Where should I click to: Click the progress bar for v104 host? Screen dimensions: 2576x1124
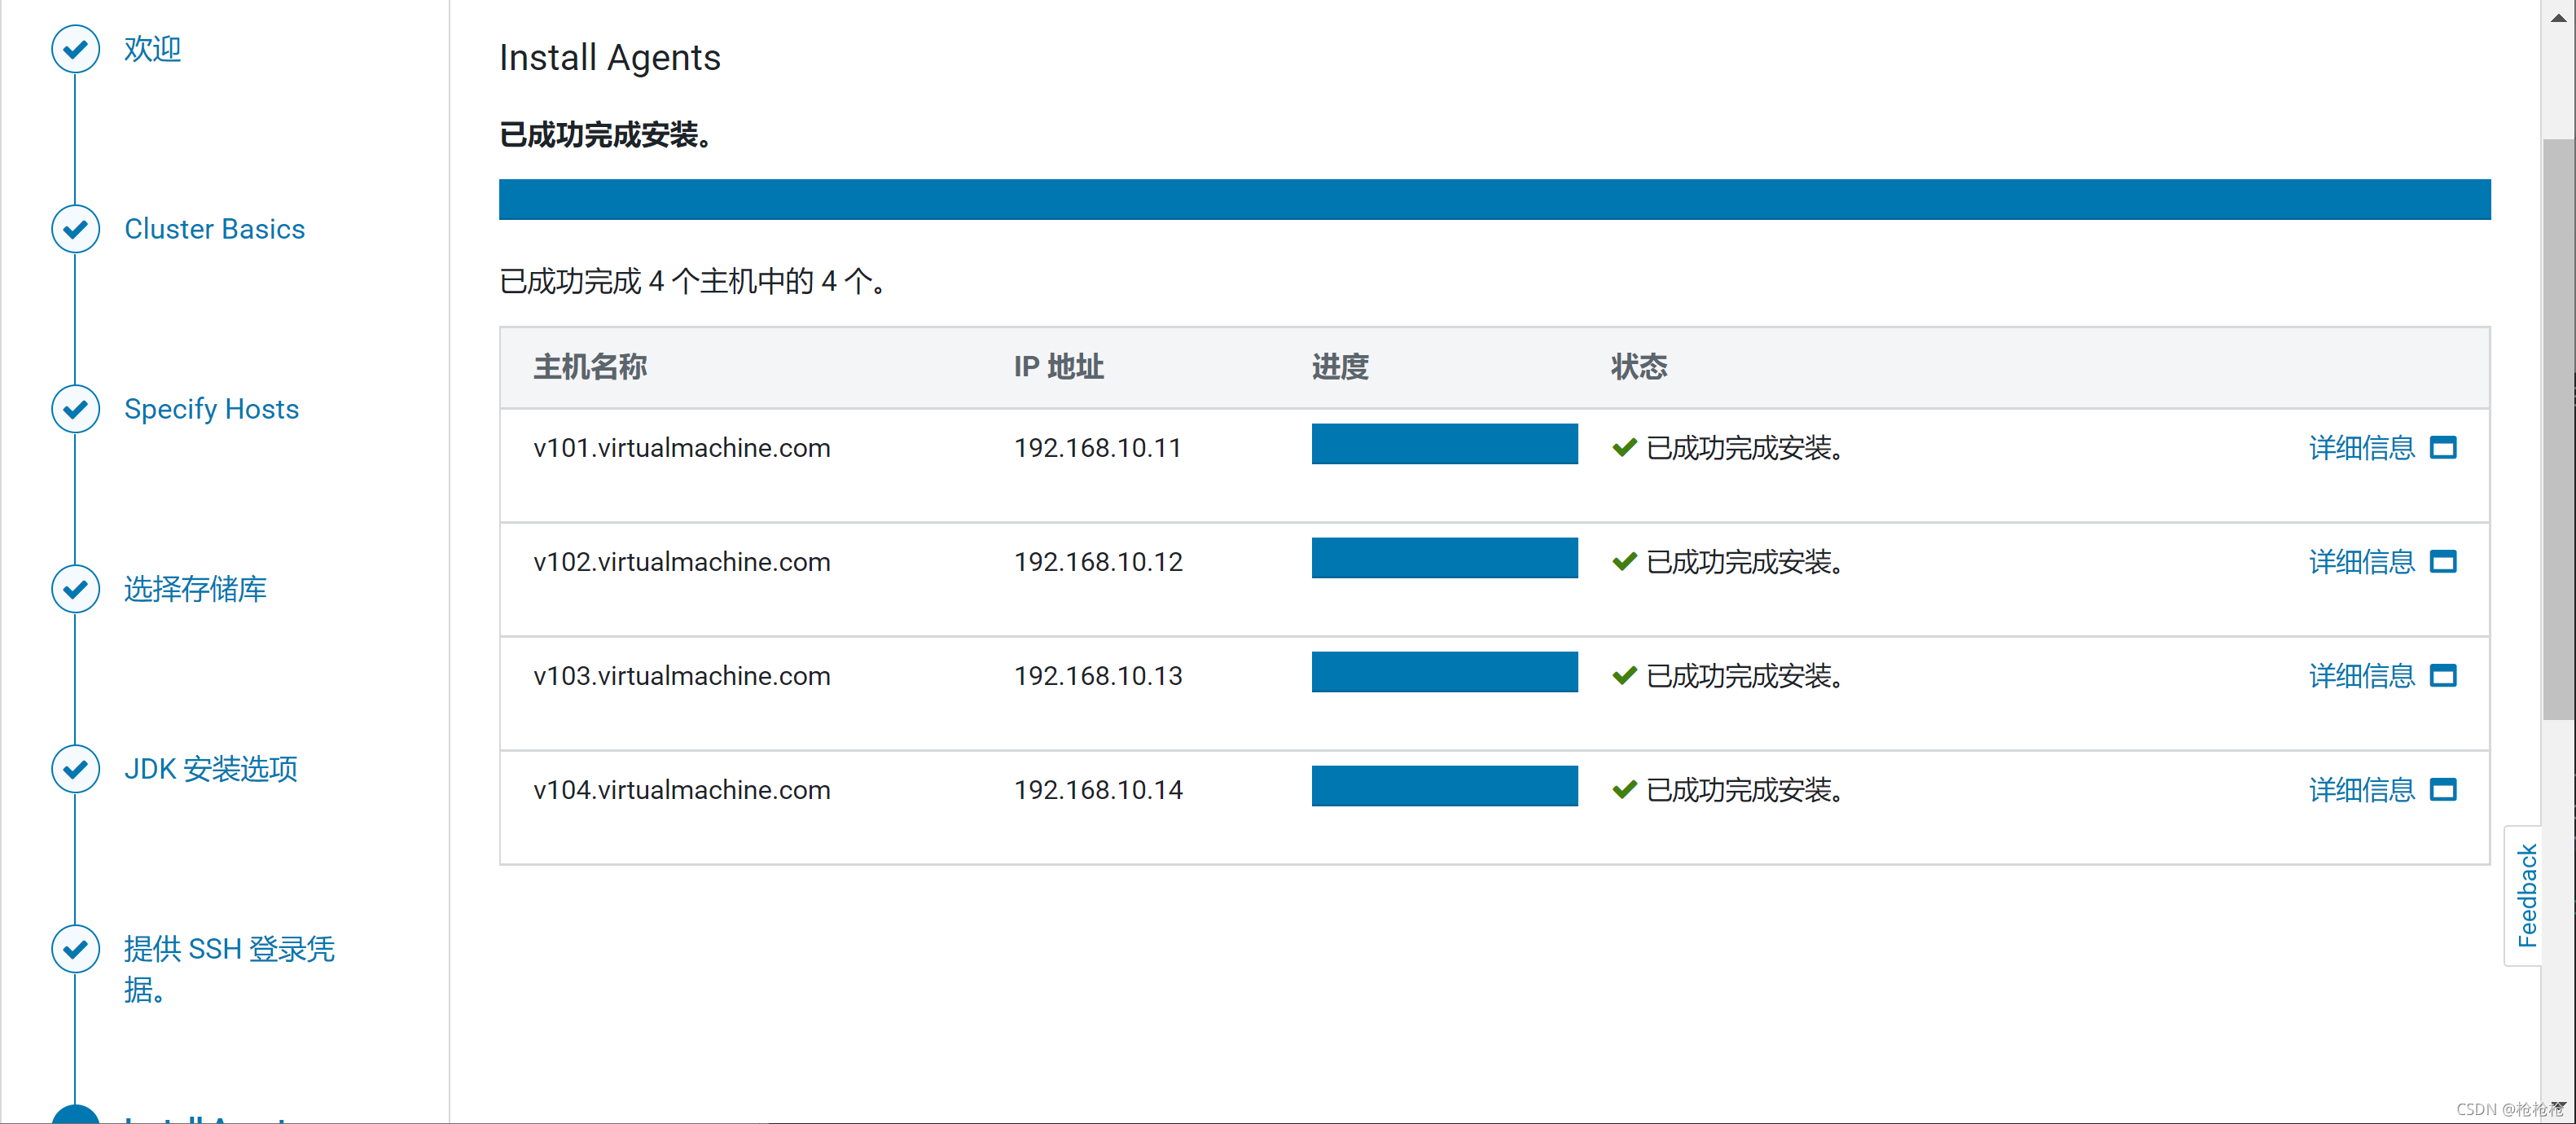point(1444,786)
